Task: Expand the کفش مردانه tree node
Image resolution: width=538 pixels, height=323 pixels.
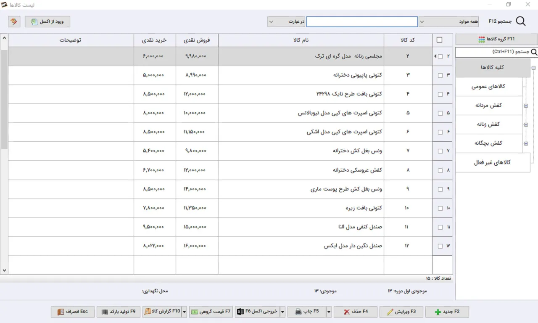Action: pos(526,106)
